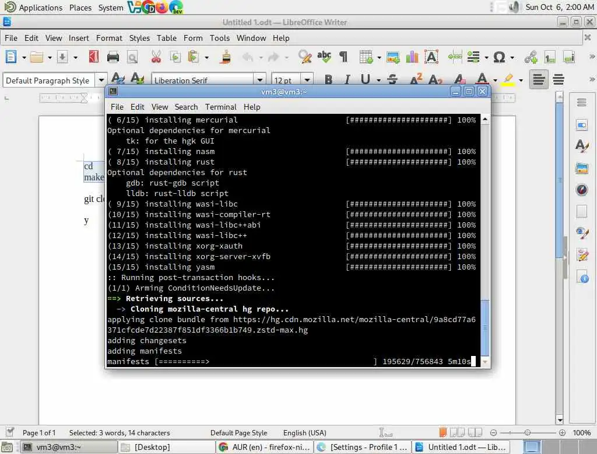Open the Underline style dropdown arrow
This screenshot has height=454, width=597.
click(378, 81)
